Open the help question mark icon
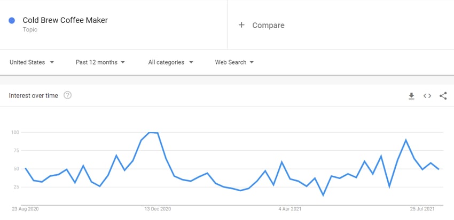The image size is (454, 220). coord(67,95)
